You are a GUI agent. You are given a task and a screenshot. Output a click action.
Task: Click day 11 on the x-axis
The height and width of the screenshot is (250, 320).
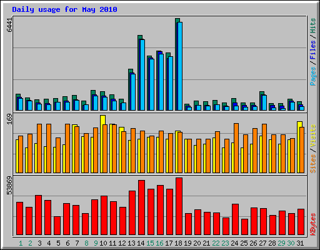click(112, 243)
